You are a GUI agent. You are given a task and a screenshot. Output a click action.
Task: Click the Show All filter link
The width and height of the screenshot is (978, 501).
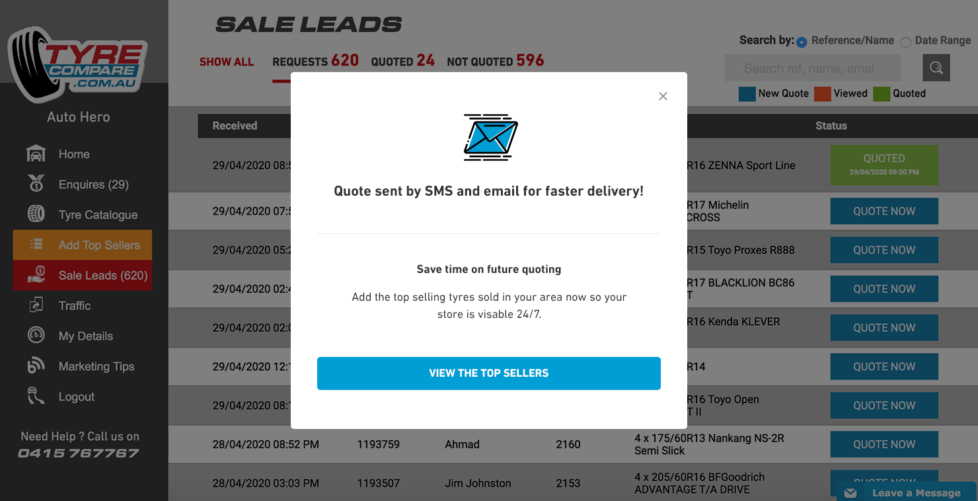227,62
